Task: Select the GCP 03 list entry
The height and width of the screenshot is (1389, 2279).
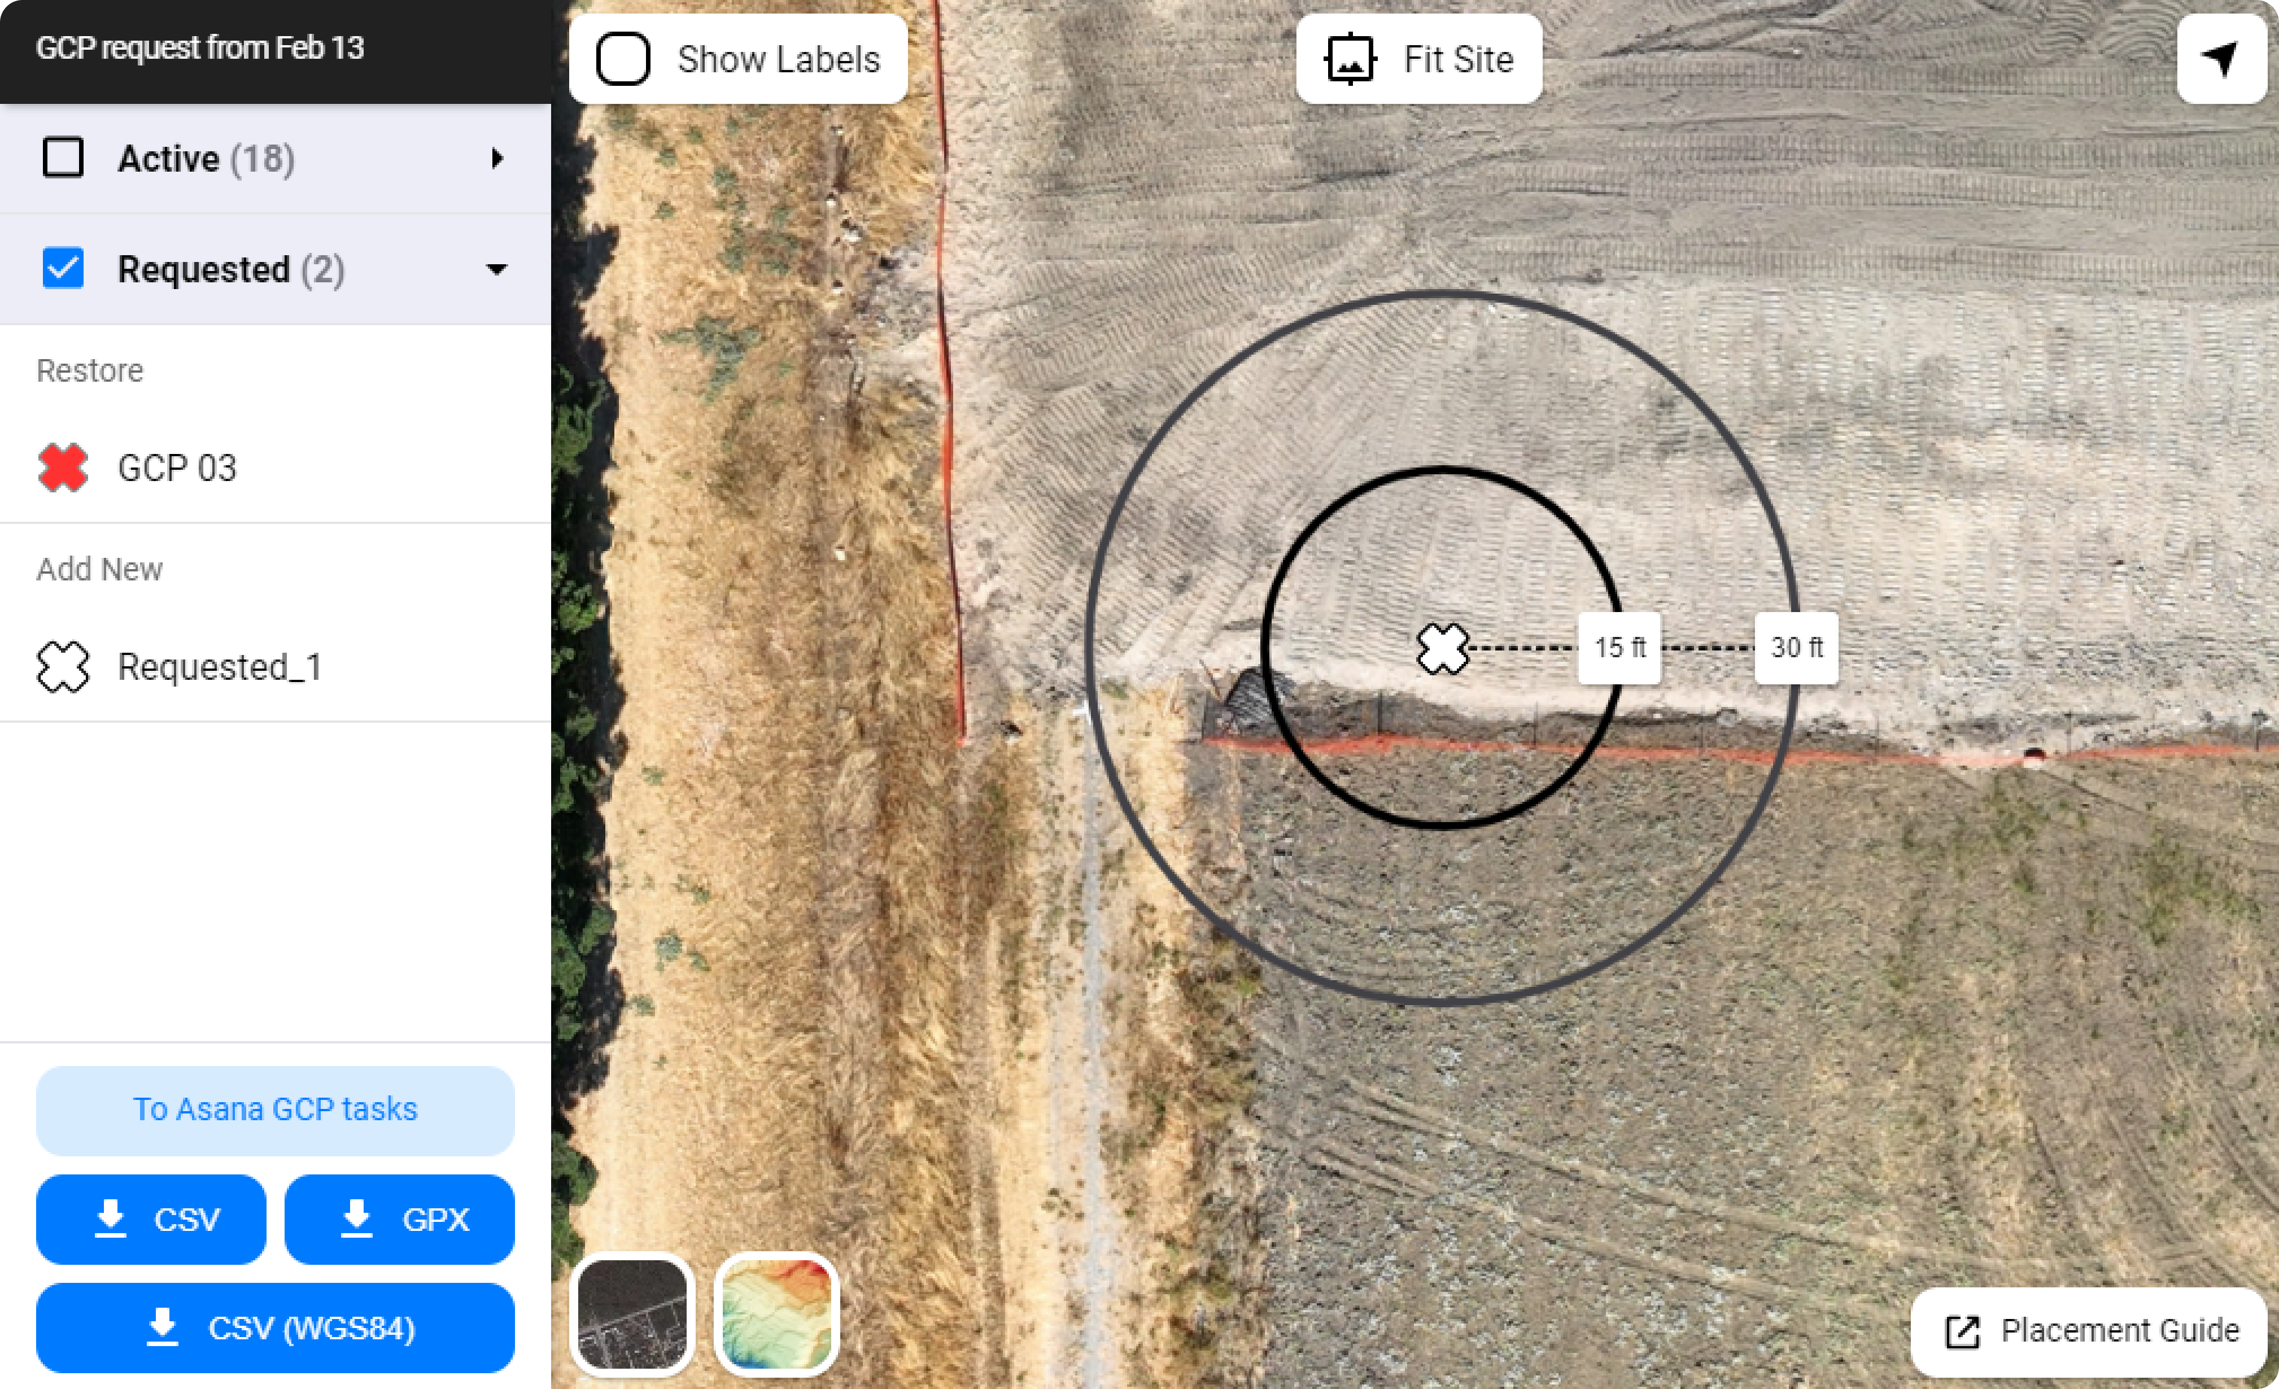Action: [x=177, y=468]
